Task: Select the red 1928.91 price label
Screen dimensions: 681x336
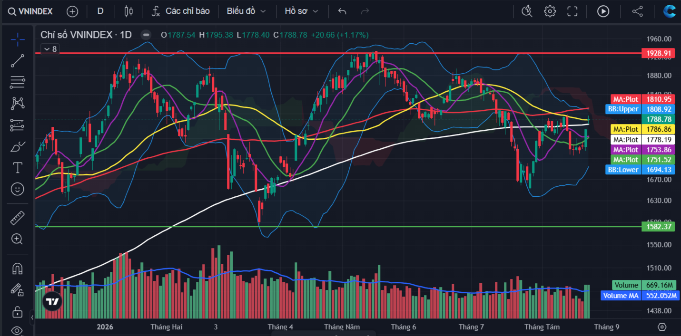Action: pyautogui.click(x=658, y=53)
